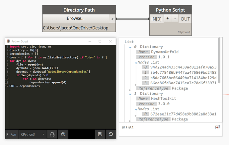Click the ReferenceType key under MeshToolkit
229x145 pixels.
click(153, 119)
